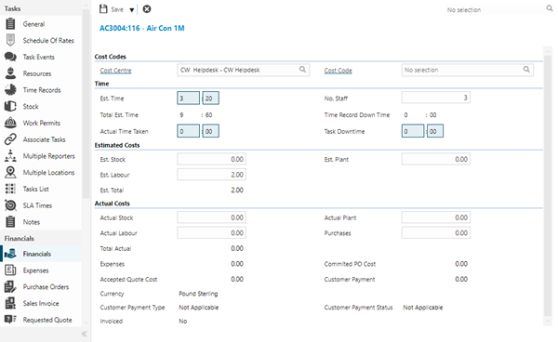Click the sidebar vertical scrollbar
Screen dimensions: 558x342
click(x=86, y=103)
